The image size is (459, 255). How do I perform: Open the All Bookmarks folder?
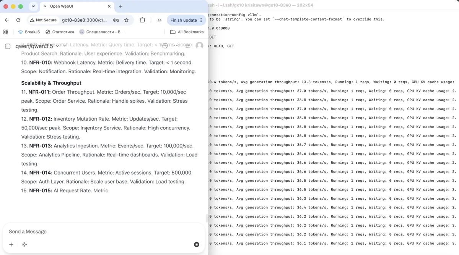187,32
